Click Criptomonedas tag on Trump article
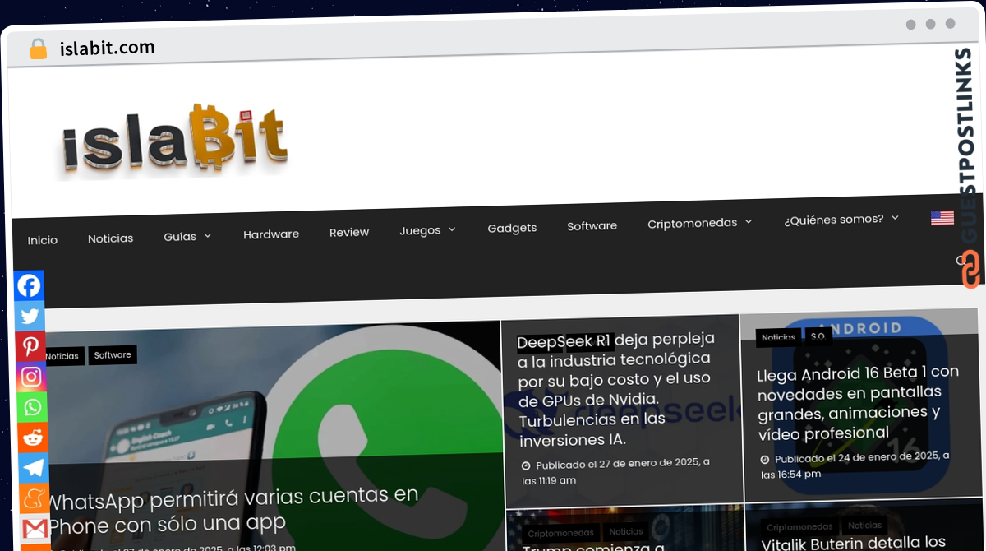Viewport: 986px width, 551px height. pyautogui.click(x=561, y=534)
